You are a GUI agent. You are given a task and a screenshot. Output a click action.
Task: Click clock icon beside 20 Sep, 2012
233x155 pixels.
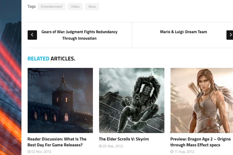click(x=100, y=146)
